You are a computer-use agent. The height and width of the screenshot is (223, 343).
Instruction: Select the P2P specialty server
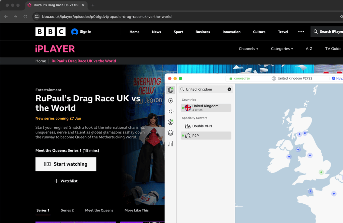(206, 136)
